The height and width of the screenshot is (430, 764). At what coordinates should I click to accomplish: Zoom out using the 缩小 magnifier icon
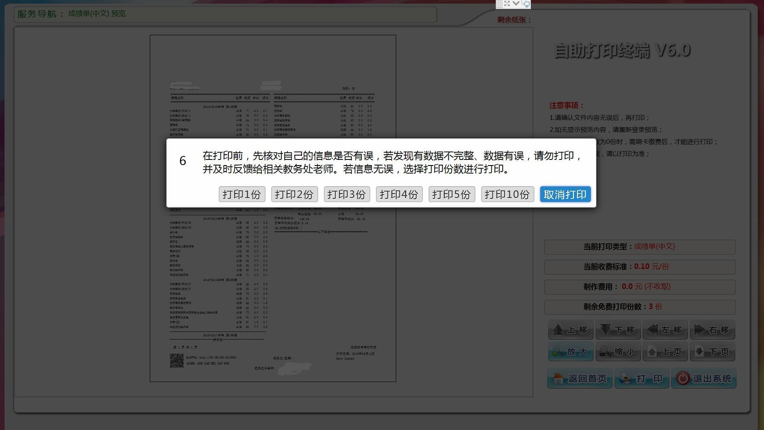point(605,352)
